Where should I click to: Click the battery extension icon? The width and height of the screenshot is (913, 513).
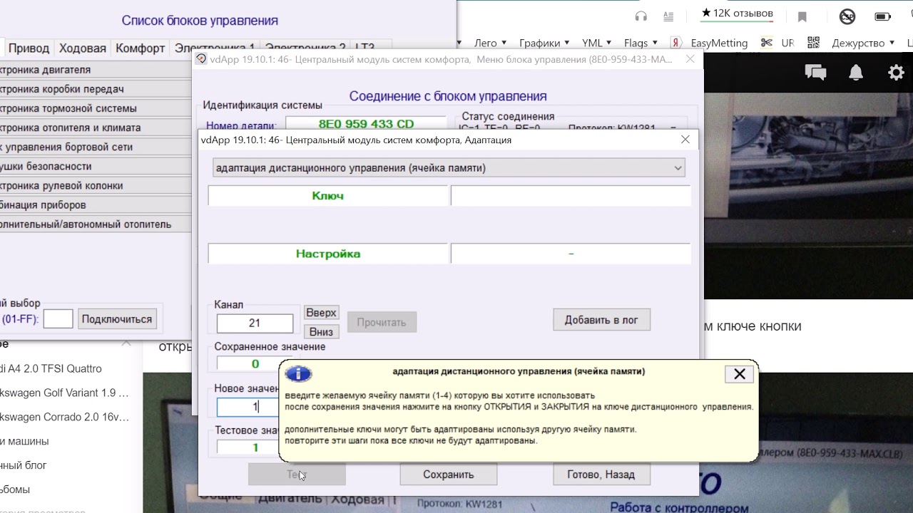pyautogui.click(x=883, y=16)
